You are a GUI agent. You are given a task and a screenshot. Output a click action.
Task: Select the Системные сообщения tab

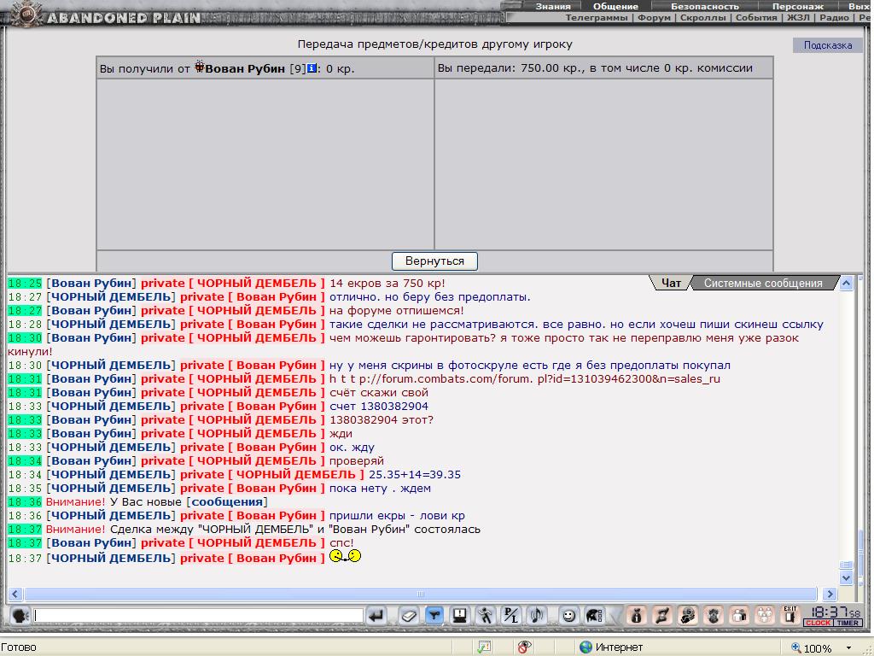(x=763, y=283)
